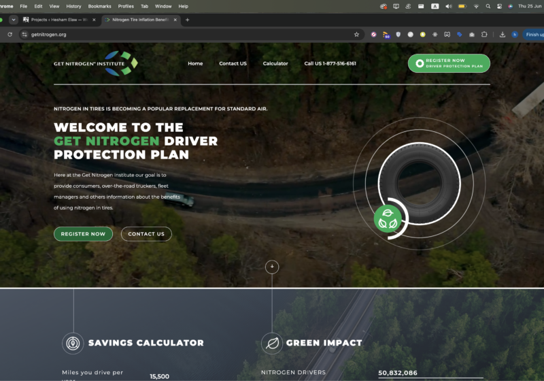Open Chrome downloads icon
Viewport: 544px width, 381px height.
503,34
